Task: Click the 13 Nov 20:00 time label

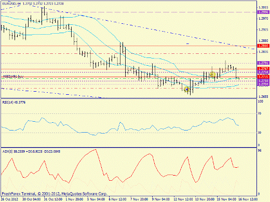Action: coord(205,199)
